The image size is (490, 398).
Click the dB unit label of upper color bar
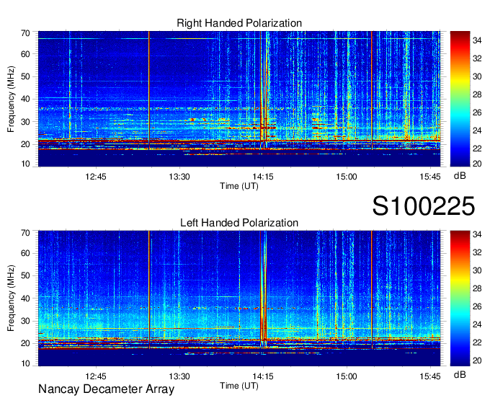point(460,176)
